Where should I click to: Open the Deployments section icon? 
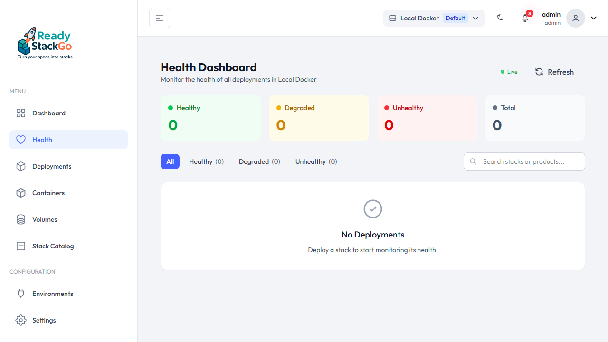tap(20, 166)
